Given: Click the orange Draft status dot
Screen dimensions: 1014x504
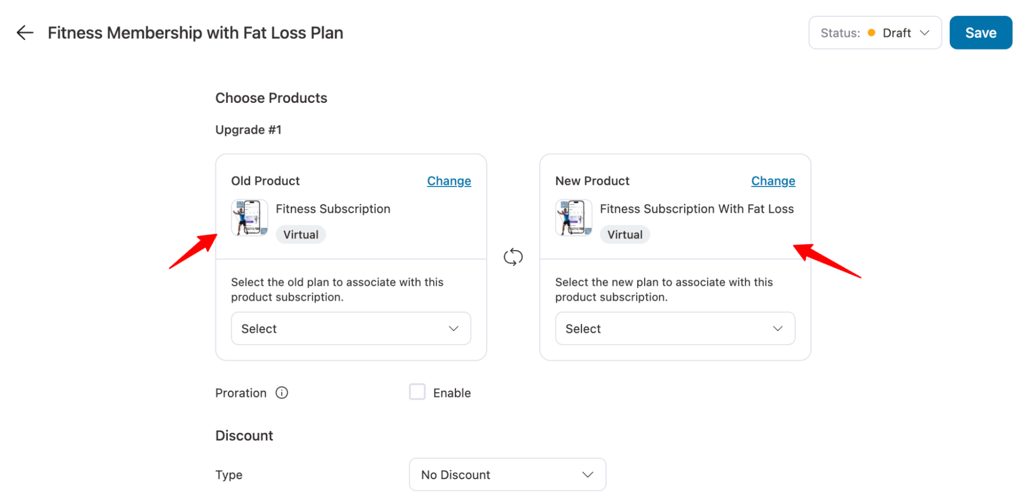Looking at the screenshot, I should pyautogui.click(x=871, y=32).
